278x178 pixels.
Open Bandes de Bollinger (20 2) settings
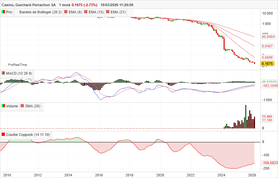40,12
